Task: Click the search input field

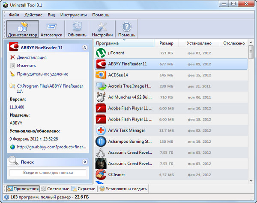Action: pyautogui.click(x=47, y=173)
